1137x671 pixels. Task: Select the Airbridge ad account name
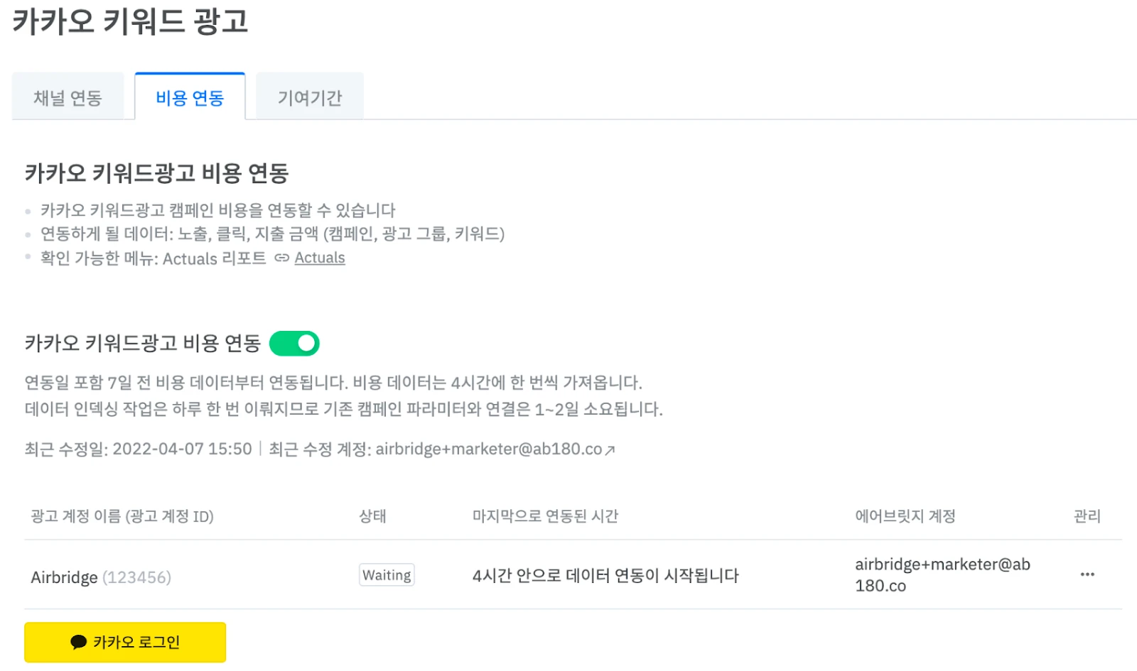(x=64, y=577)
